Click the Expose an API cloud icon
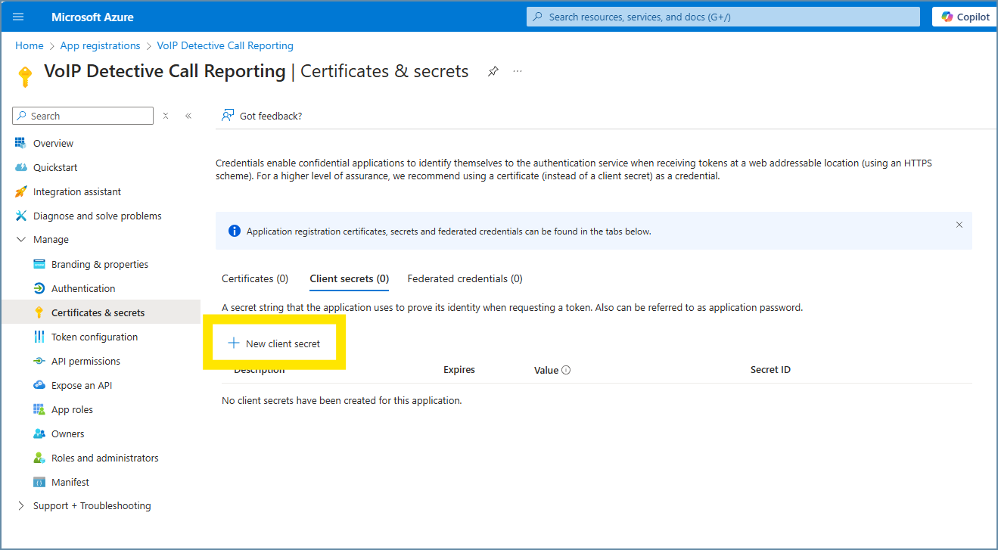This screenshot has width=998, height=550. coord(39,385)
